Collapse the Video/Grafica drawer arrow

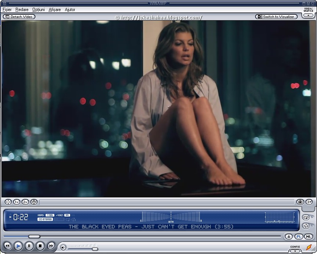coord(308,15)
